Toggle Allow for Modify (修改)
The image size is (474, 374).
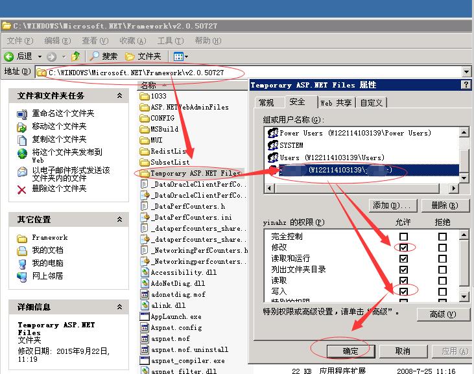click(x=403, y=248)
